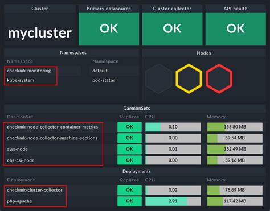The height and width of the screenshot is (211, 270).
Task: Click Replicas OK for checkmk-cluster-collector
Action: tap(129, 190)
